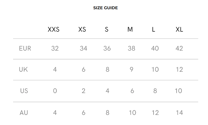Select EUR size 42 cell
This screenshot has width=208, height=125.
179,48
